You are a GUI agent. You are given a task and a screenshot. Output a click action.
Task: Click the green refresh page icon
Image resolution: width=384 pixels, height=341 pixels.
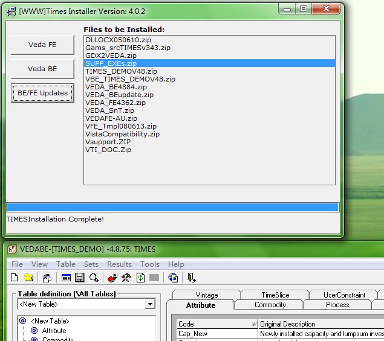click(x=140, y=278)
